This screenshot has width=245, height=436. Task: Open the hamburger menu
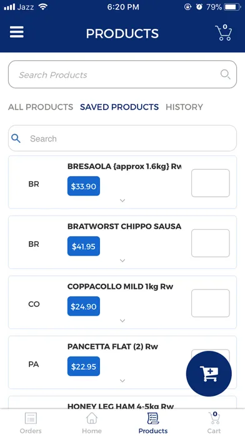point(17,33)
